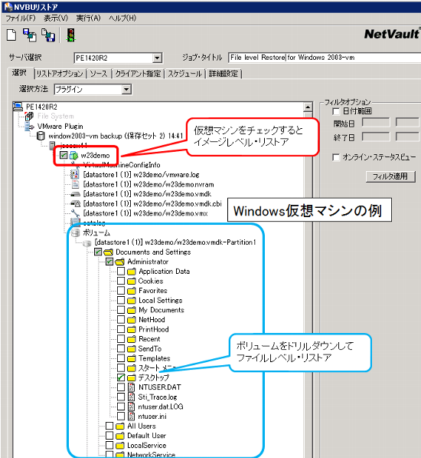421x458 pixels.
Task: Click the traffic light submit icon
Action: point(70,35)
